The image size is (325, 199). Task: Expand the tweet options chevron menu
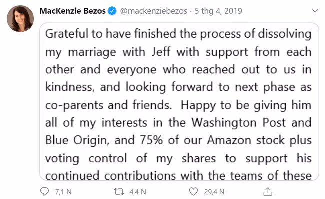click(x=315, y=11)
